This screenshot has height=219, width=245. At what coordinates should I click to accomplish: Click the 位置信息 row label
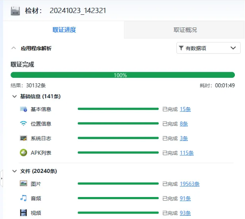pyautogui.click(x=41, y=124)
